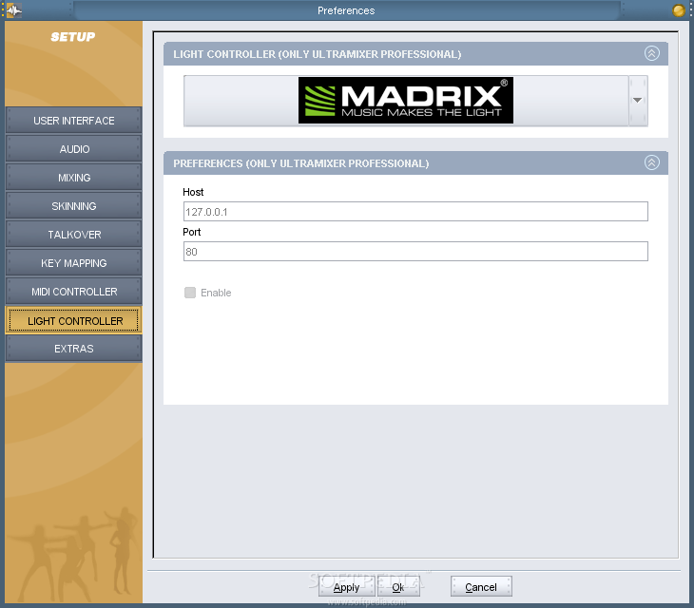Click the Apply button
The height and width of the screenshot is (608, 694).
[x=347, y=587]
